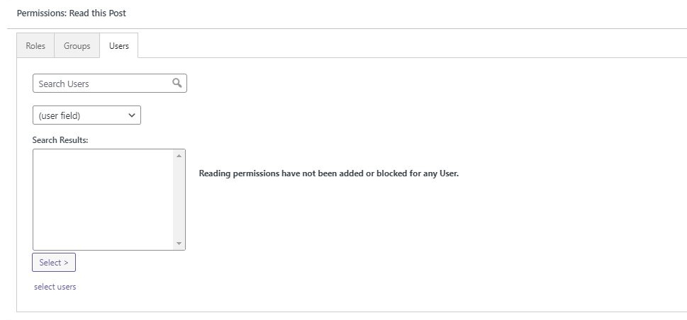
Task: Open the (user field) select box
Action: [x=86, y=115]
